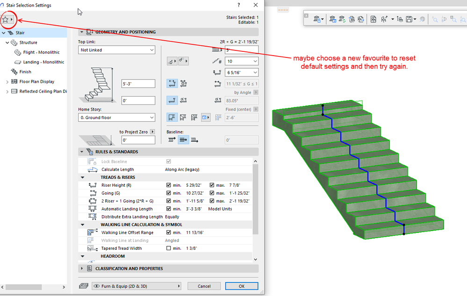Image resolution: width=467 pixels, height=296 pixels.
Task: Click floppy disk save icon in toolbar
Action: click(x=409, y=19)
